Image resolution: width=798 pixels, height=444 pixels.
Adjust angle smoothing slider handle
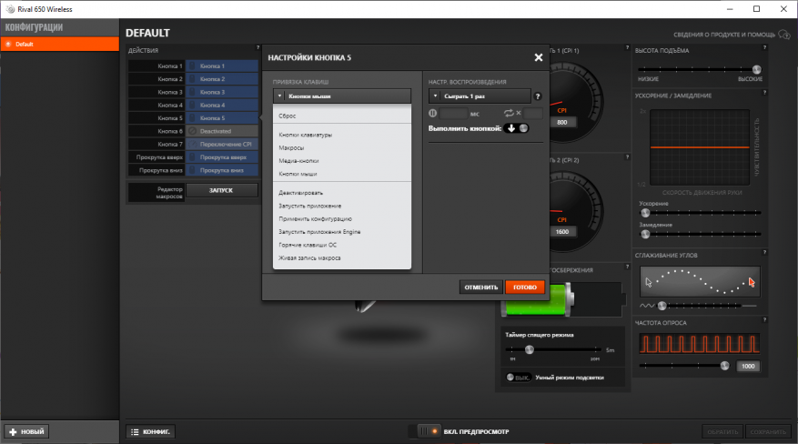pos(662,306)
